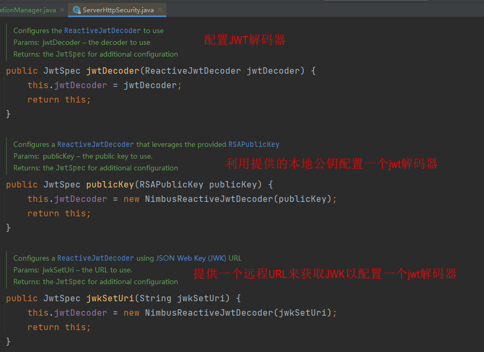Screen dimensions: 484x352
Task: Switch to the ServerHttpSecurity.java tab
Action: click(x=117, y=10)
